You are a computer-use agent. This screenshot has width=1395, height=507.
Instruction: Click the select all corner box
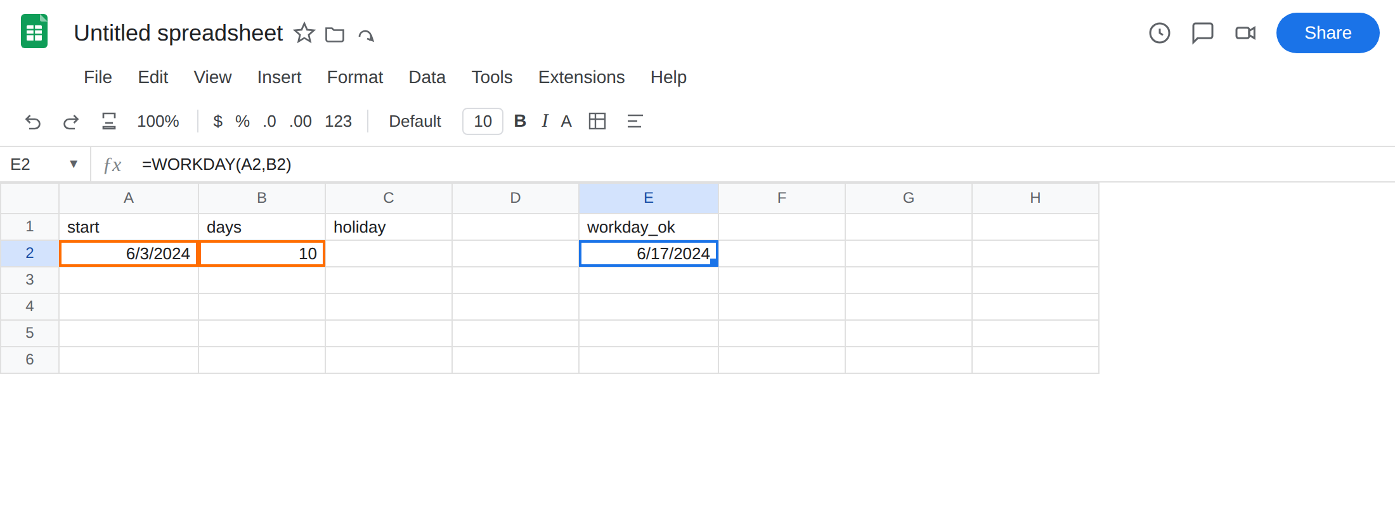click(x=30, y=198)
